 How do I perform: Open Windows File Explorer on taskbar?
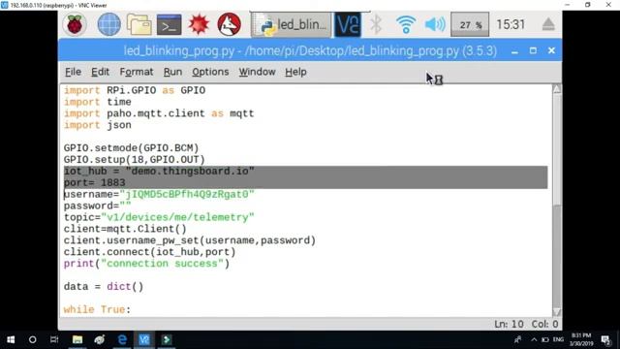coord(77,339)
